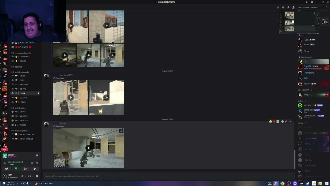This screenshot has height=186, width=330.
Task: Open the DESIGN channel
Action: coord(25,98)
